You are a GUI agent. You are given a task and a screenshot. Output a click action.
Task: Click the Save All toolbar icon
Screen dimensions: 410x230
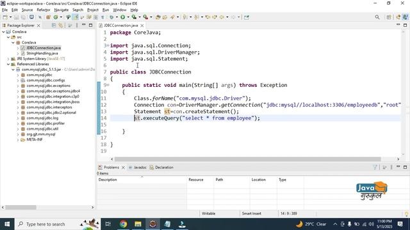[23, 17]
